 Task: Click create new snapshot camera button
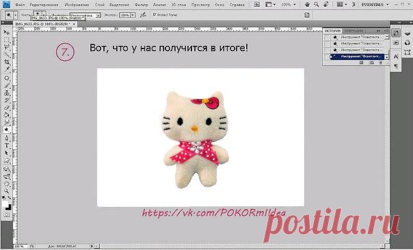click(x=371, y=63)
